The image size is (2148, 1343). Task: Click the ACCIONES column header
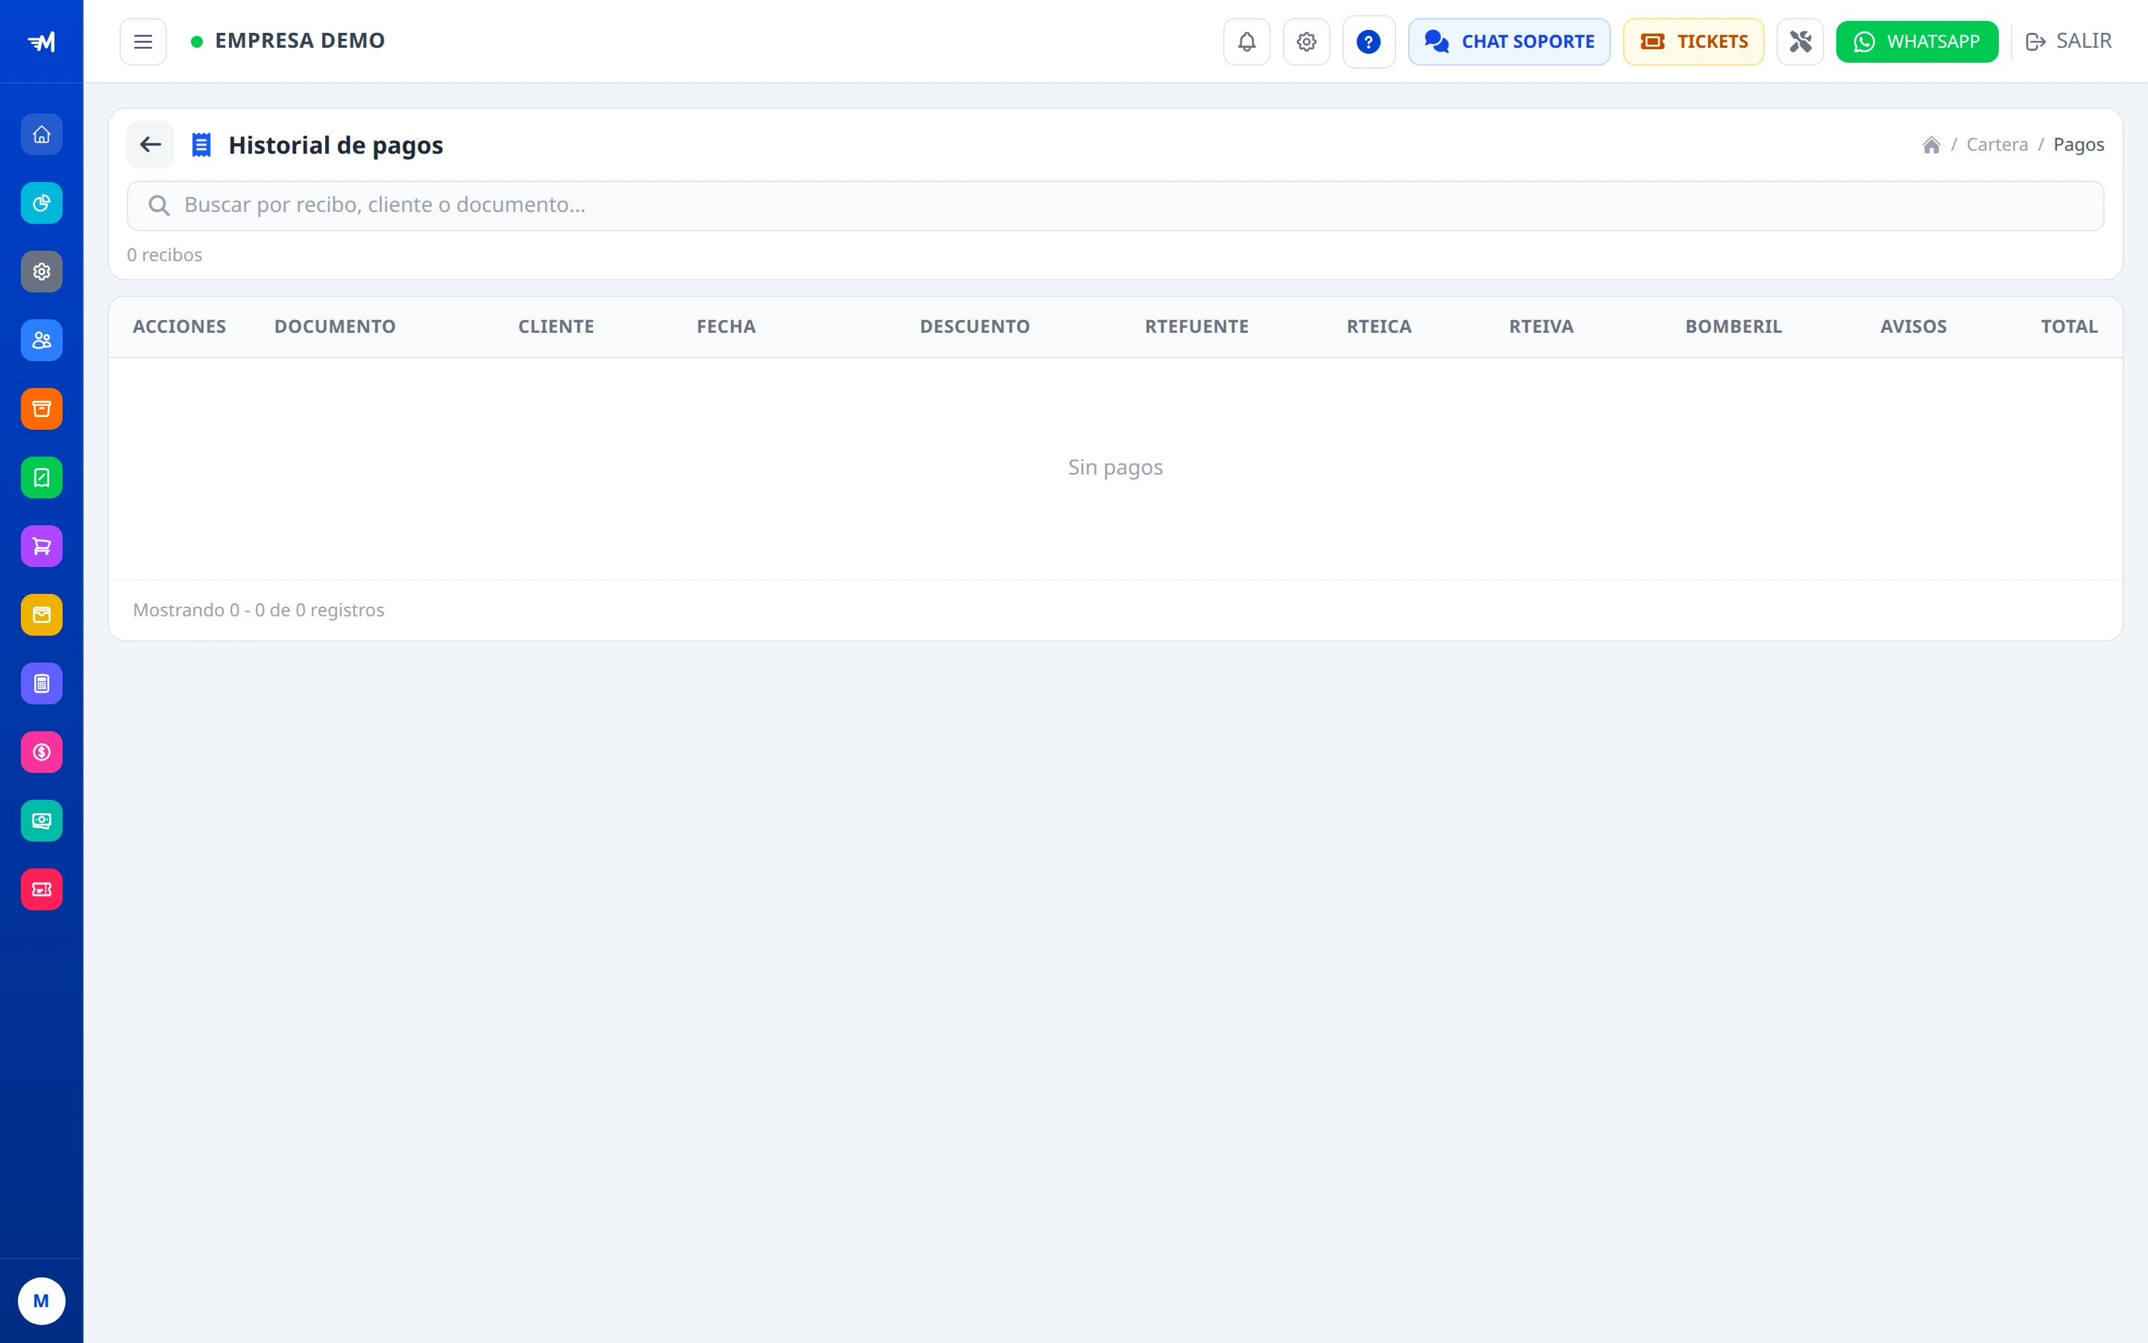click(179, 327)
